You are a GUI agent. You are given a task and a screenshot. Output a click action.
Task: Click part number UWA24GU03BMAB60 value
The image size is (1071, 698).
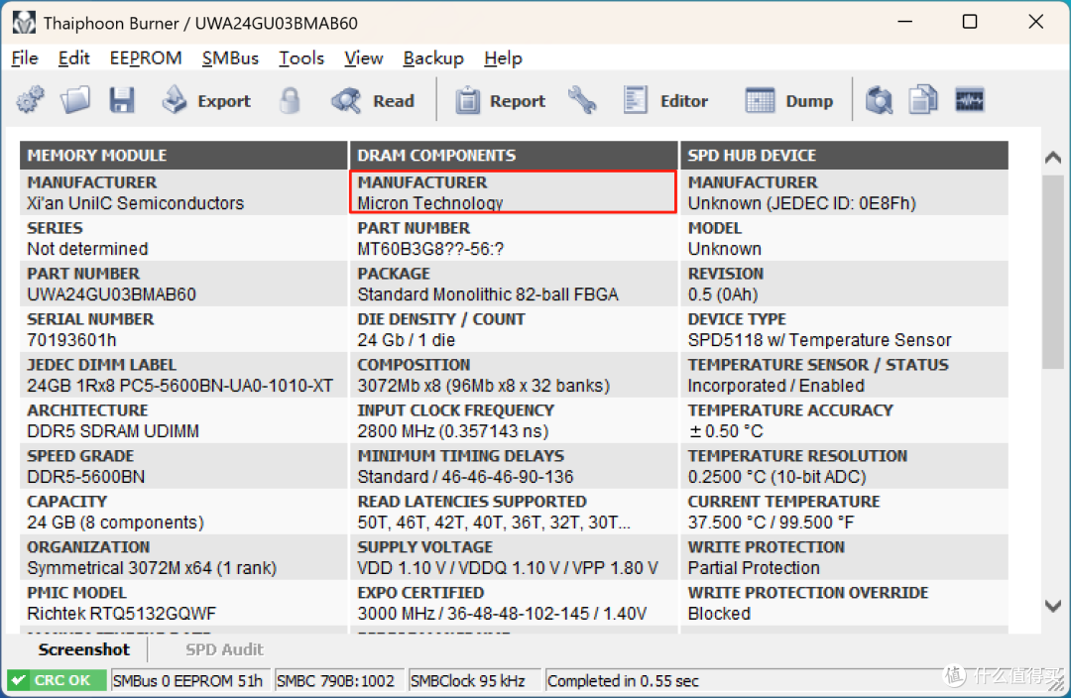click(x=111, y=294)
